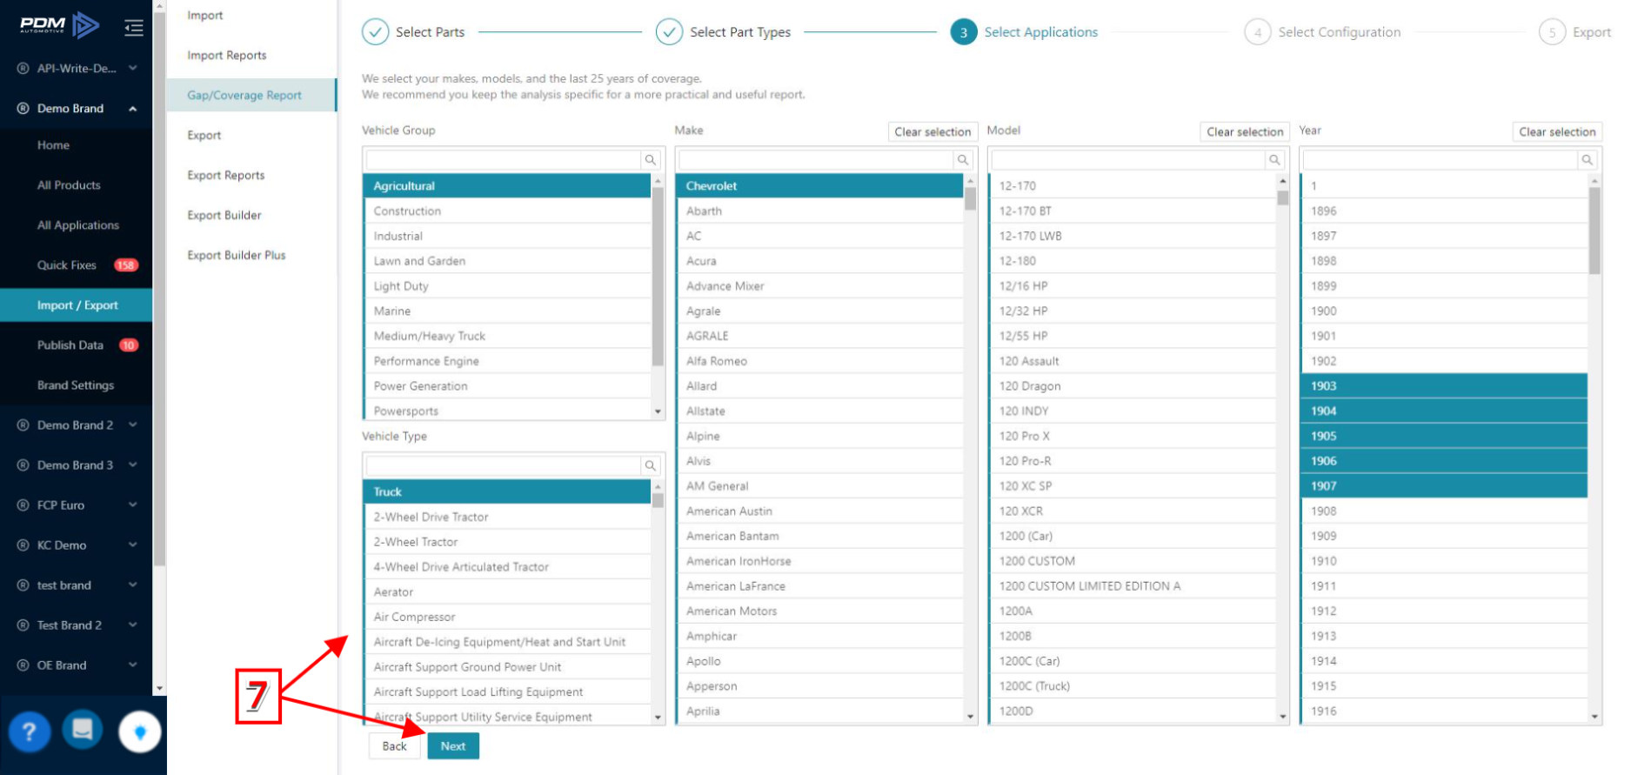Image resolution: width=1631 pixels, height=775 pixels.
Task: Collapse the Demo Brand menu
Action: click(133, 109)
